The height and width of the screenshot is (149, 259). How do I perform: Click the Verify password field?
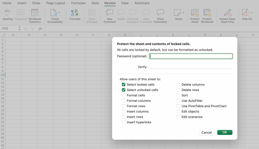[x=191, y=66]
